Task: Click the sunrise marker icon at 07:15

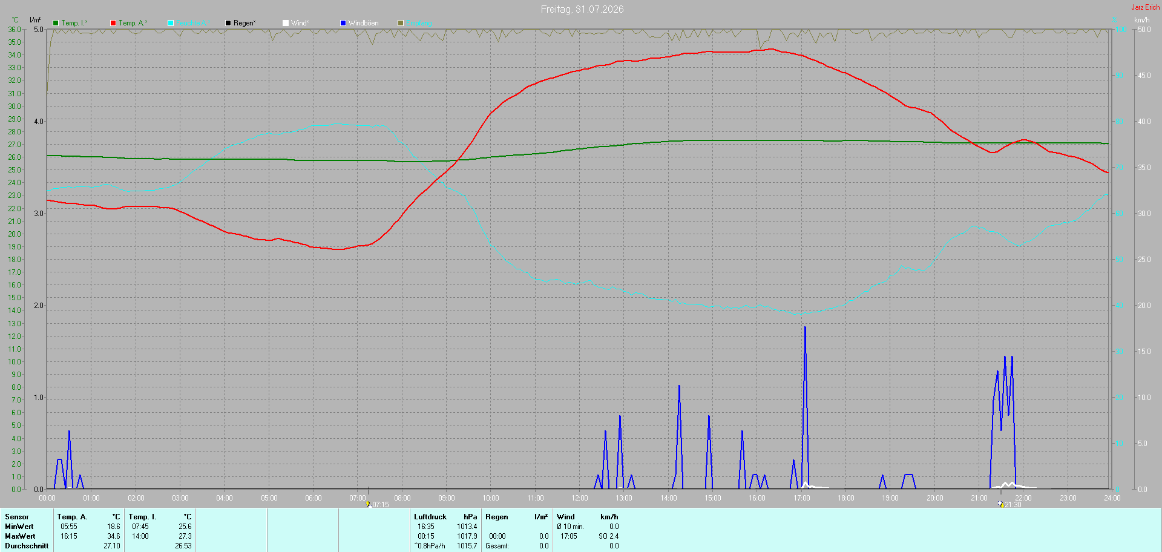Action: click(x=367, y=504)
